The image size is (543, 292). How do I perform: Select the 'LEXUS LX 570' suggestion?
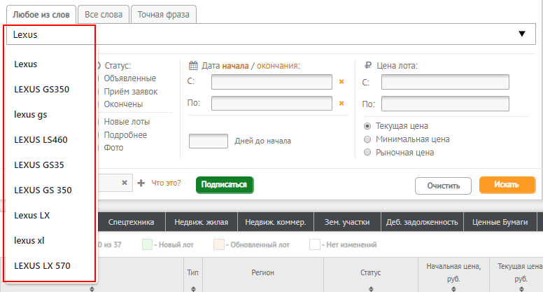point(42,265)
